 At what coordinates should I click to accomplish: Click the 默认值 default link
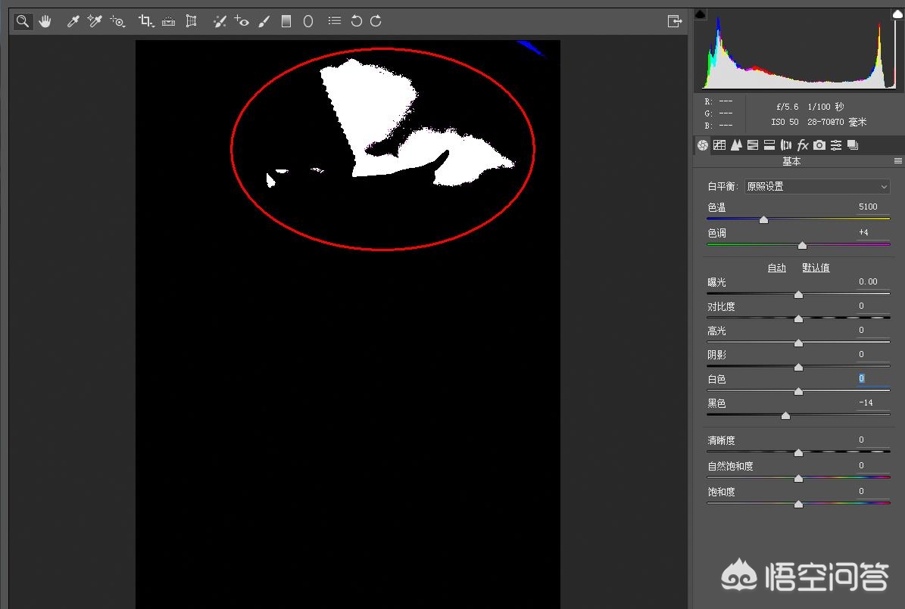[x=816, y=268]
